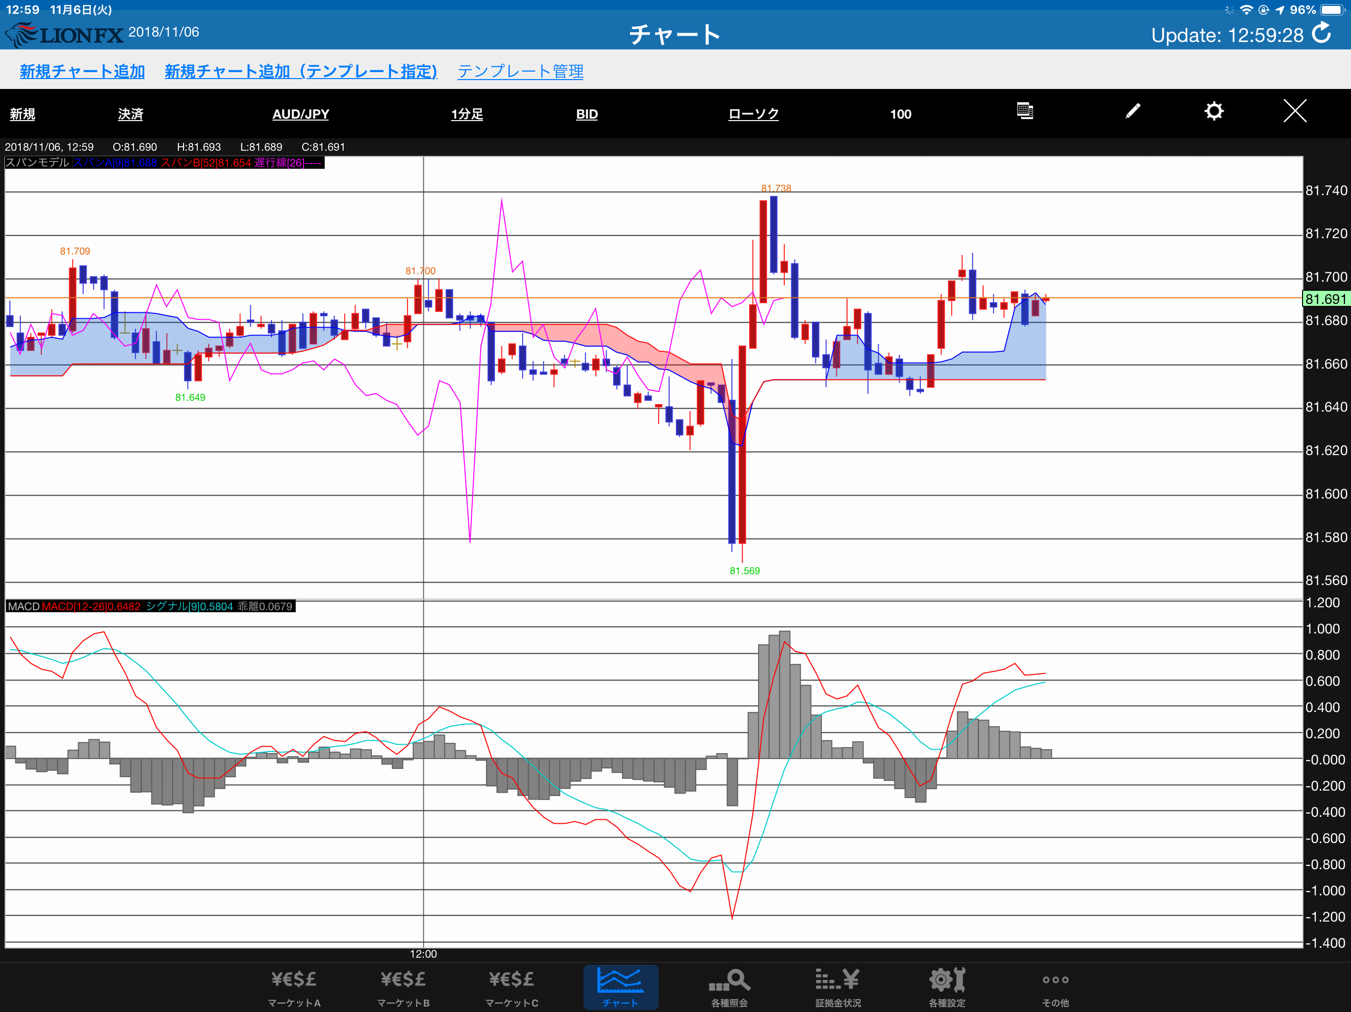Open BID price type selector
Viewport: 1351px width, 1012px height.
[x=587, y=114]
